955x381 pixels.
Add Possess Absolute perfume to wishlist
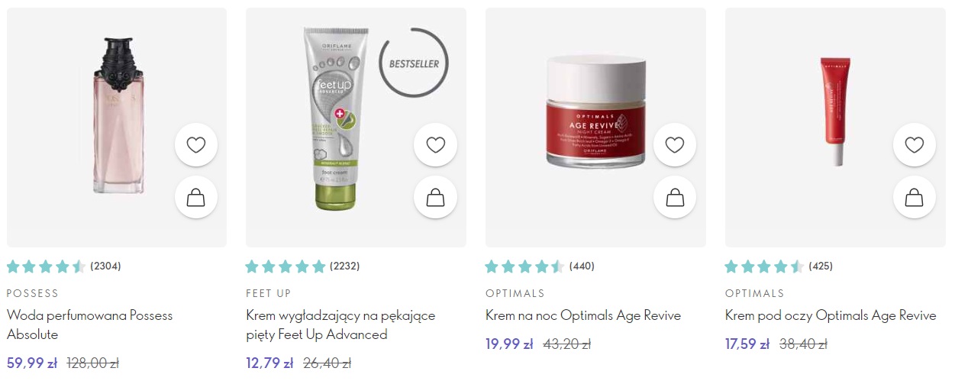pos(196,145)
